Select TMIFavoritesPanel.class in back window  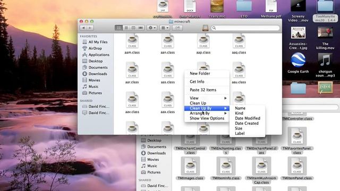(297, 136)
